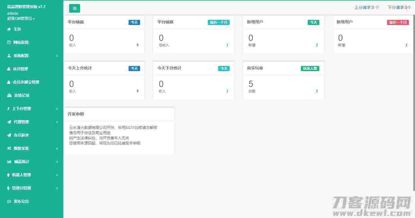The height and width of the screenshot is (218, 415).
Task: Click the 总数 label under 真实玩家 count
Action: [252, 91]
